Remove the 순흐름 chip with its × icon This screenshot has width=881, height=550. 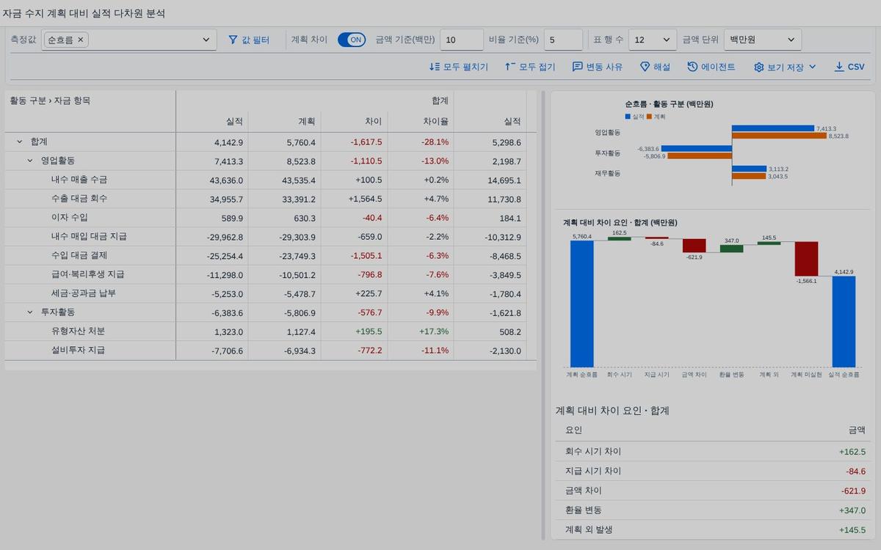click(x=81, y=40)
